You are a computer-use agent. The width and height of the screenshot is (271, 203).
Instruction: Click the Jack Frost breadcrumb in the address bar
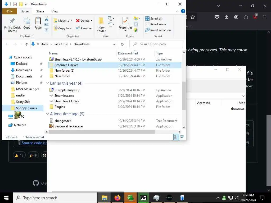coord(61,44)
